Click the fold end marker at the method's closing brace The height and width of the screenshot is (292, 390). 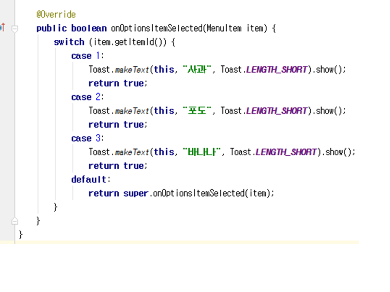(x=15, y=221)
